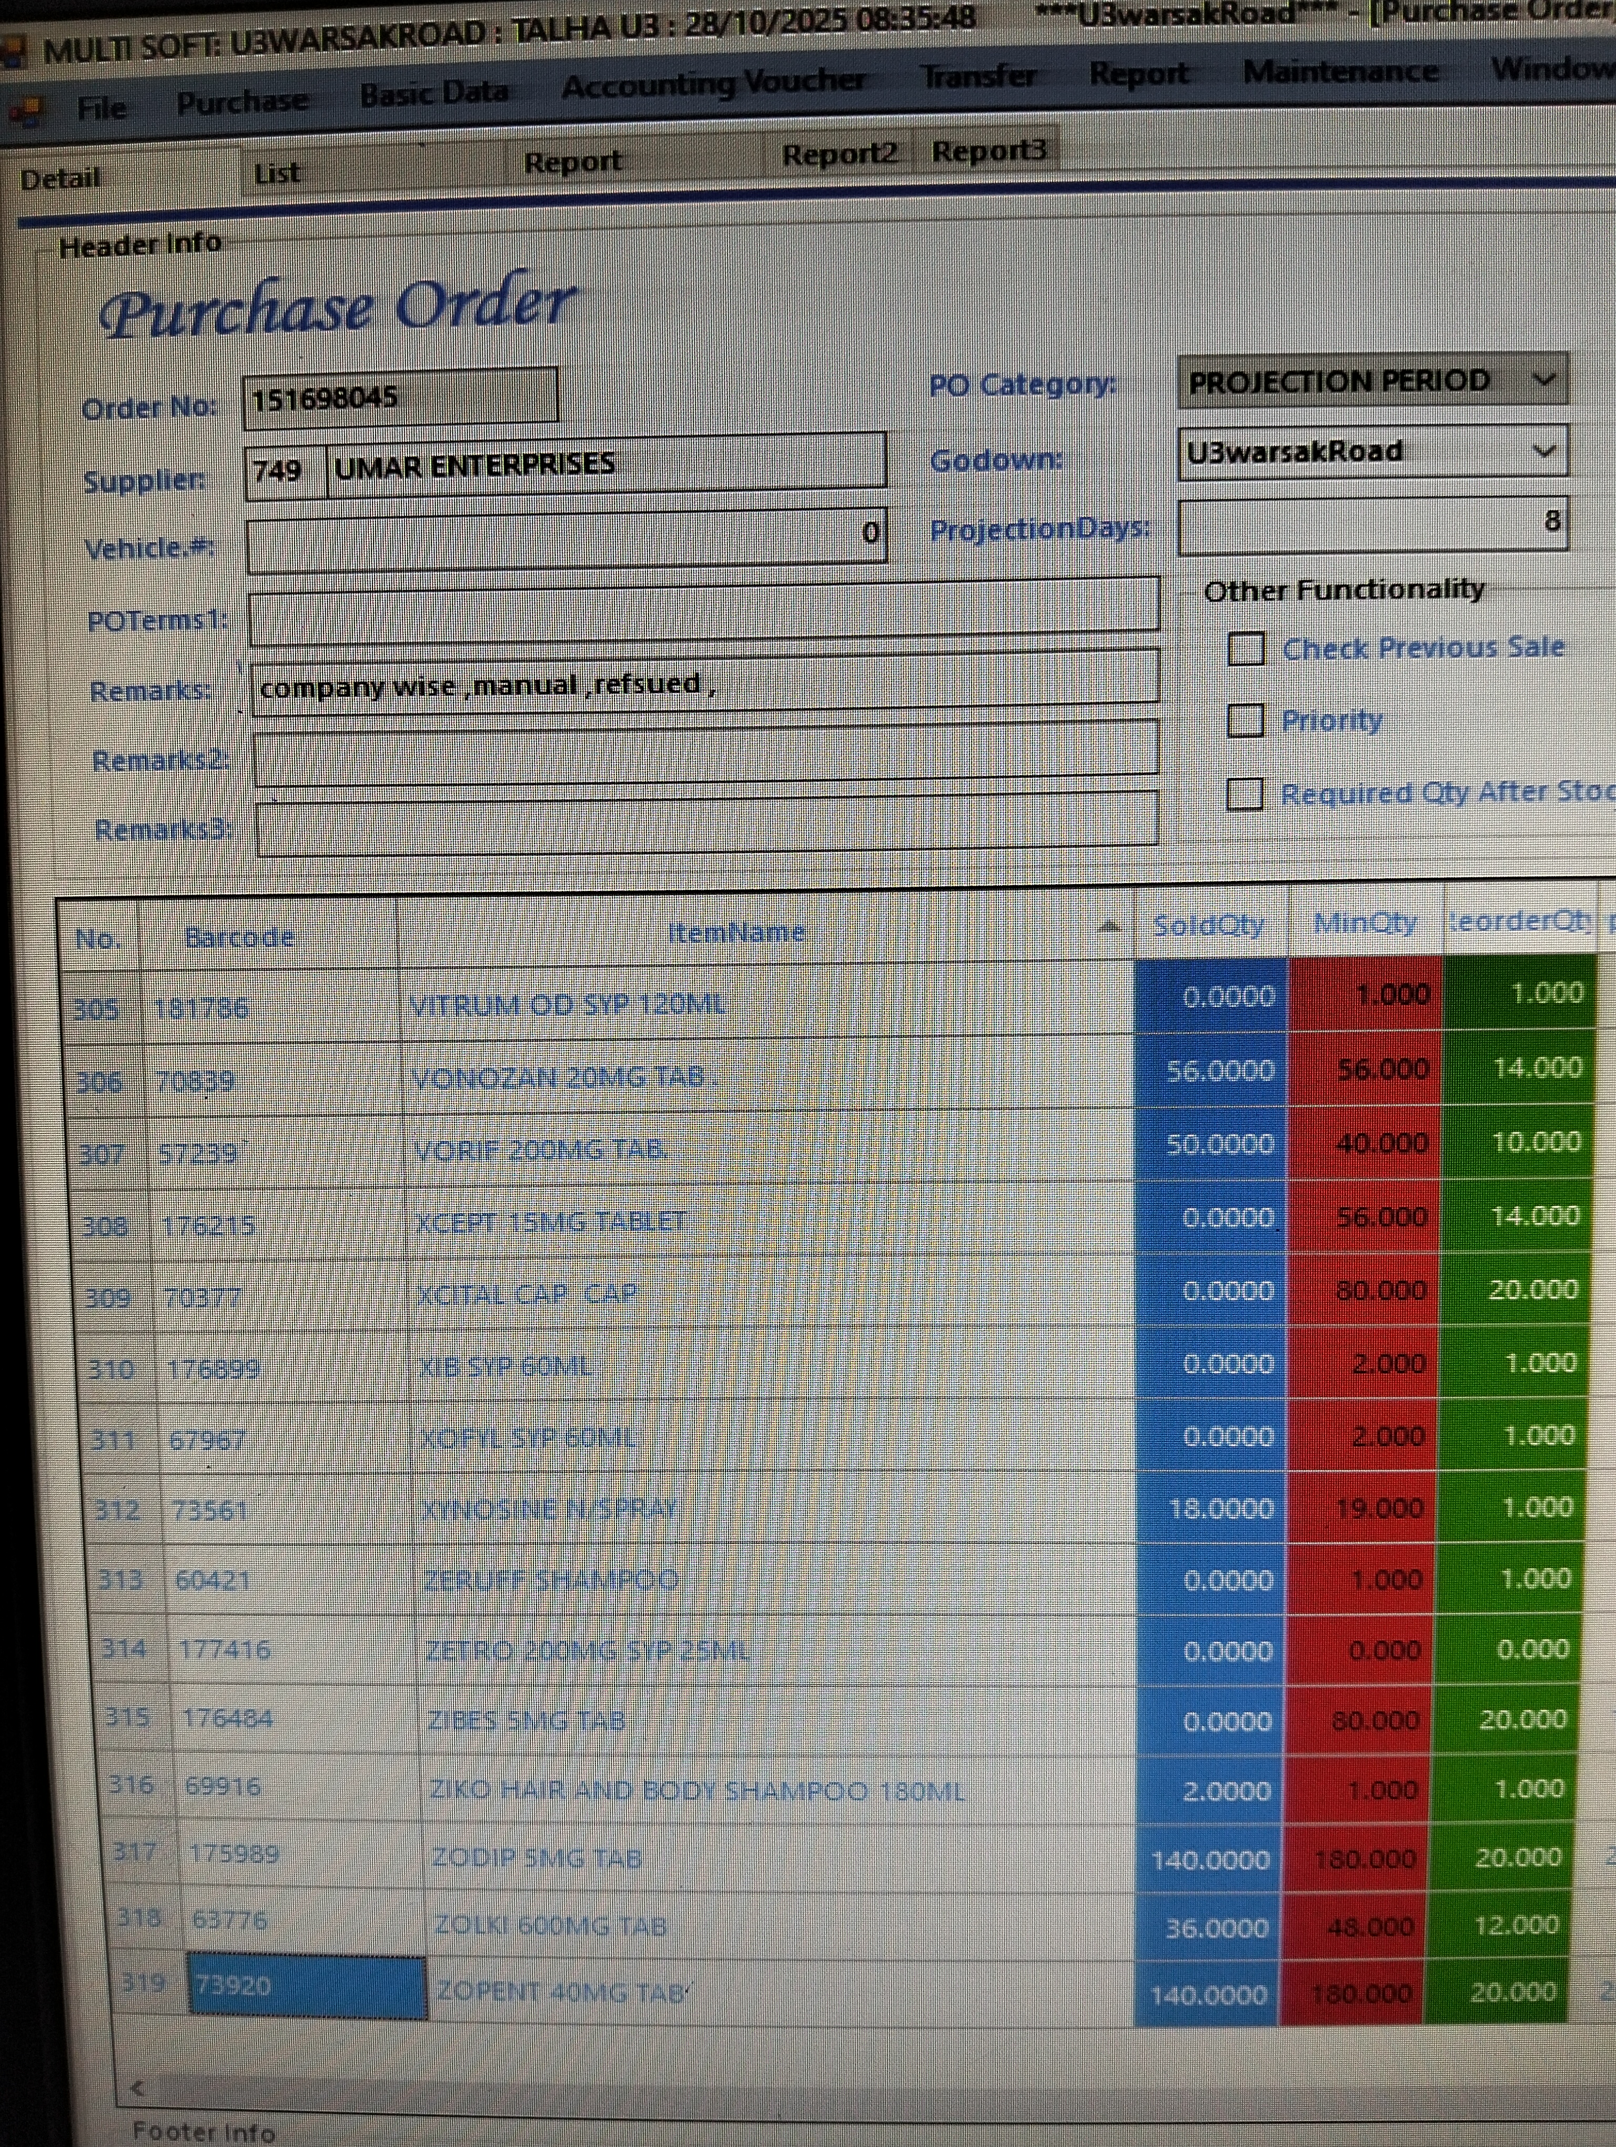Enable the Check Previous Sale checkbox

click(x=1246, y=648)
